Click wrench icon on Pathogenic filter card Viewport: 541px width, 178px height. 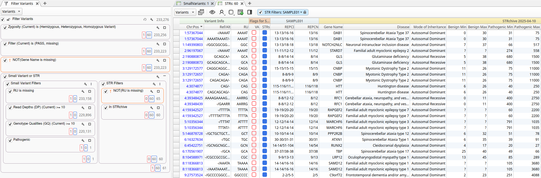point(83,140)
